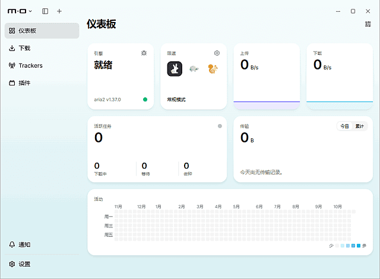The width and height of the screenshot is (380, 279).
Task: Select the turtle speed mode icon
Action: point(194,69)
